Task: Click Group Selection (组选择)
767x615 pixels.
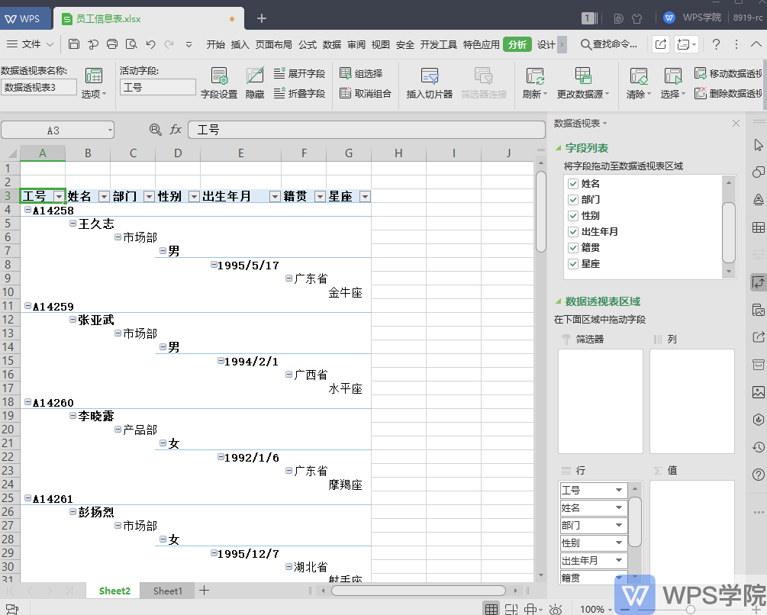Action: click(361, 74)
